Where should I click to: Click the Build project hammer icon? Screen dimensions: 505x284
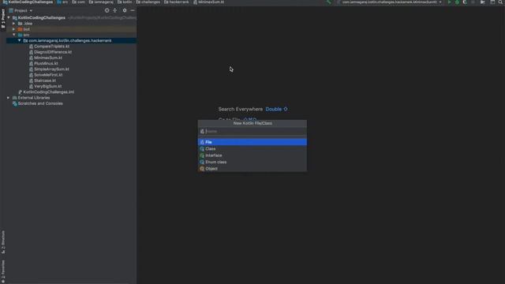(x=328, y=2)
